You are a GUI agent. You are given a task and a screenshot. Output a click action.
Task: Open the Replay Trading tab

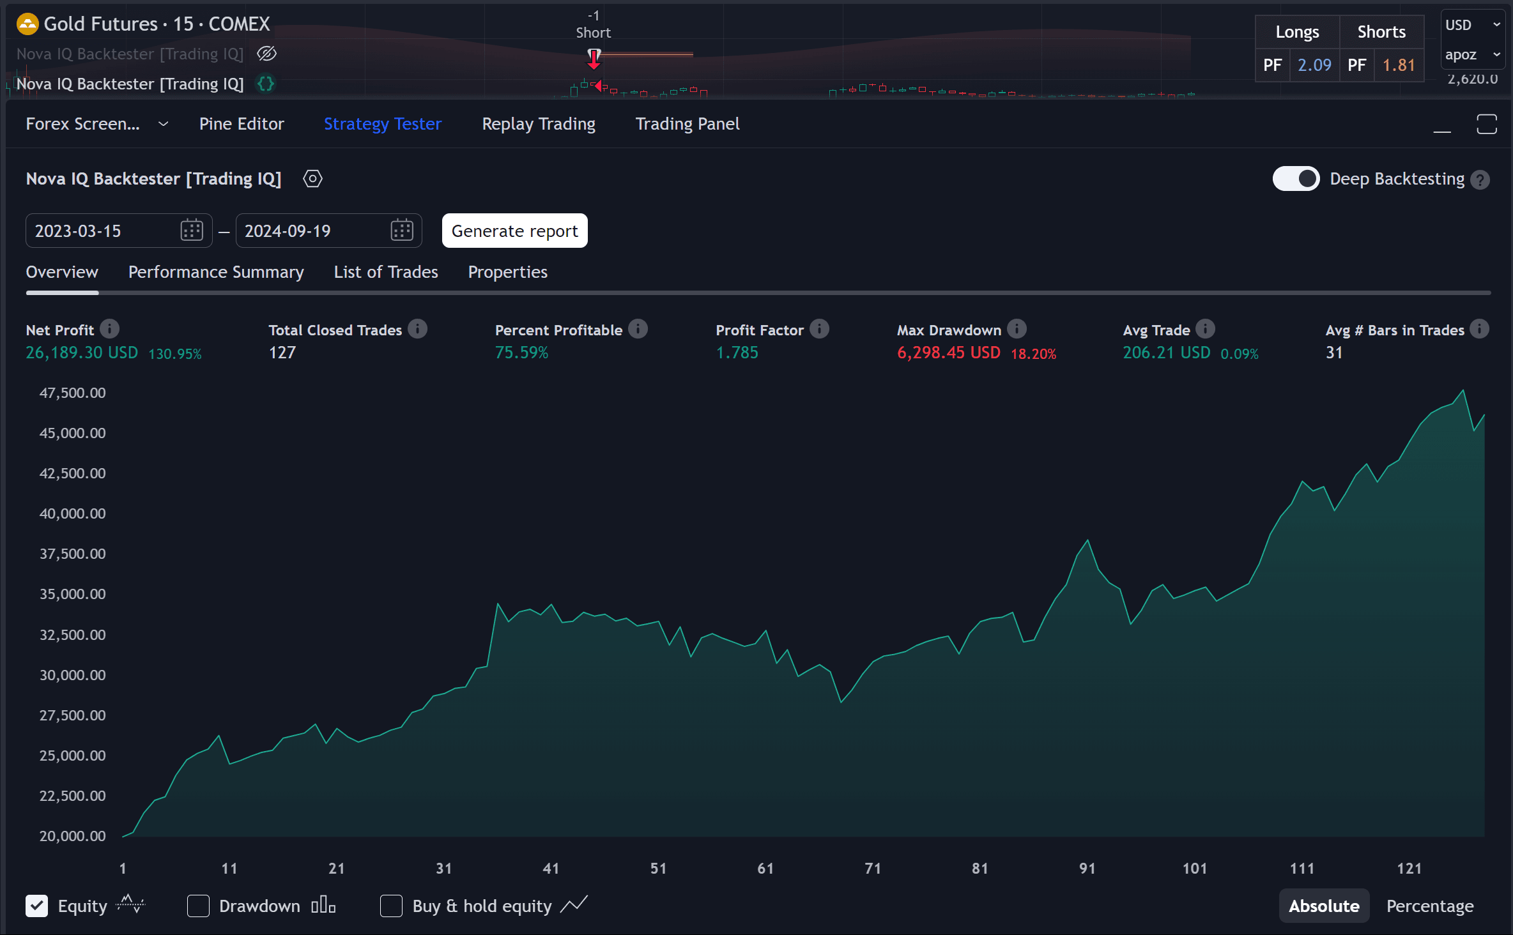point(539,124)
